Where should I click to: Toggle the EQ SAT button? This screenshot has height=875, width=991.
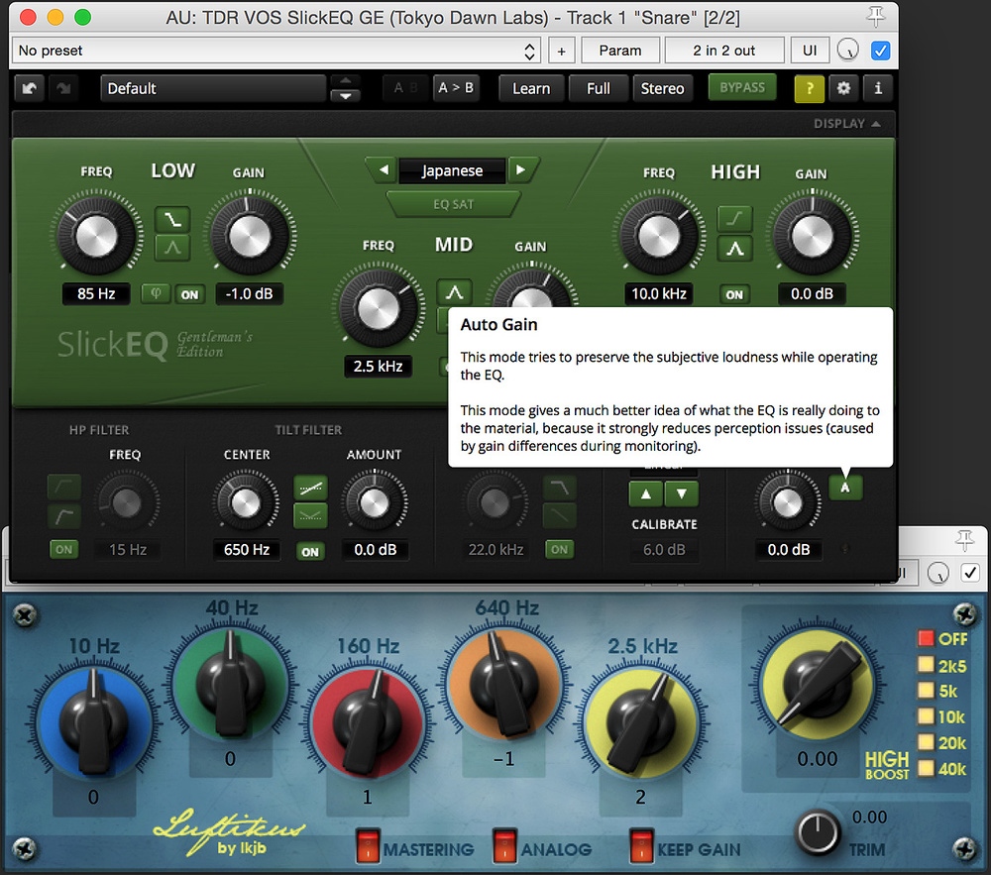[x=453, y=204]
